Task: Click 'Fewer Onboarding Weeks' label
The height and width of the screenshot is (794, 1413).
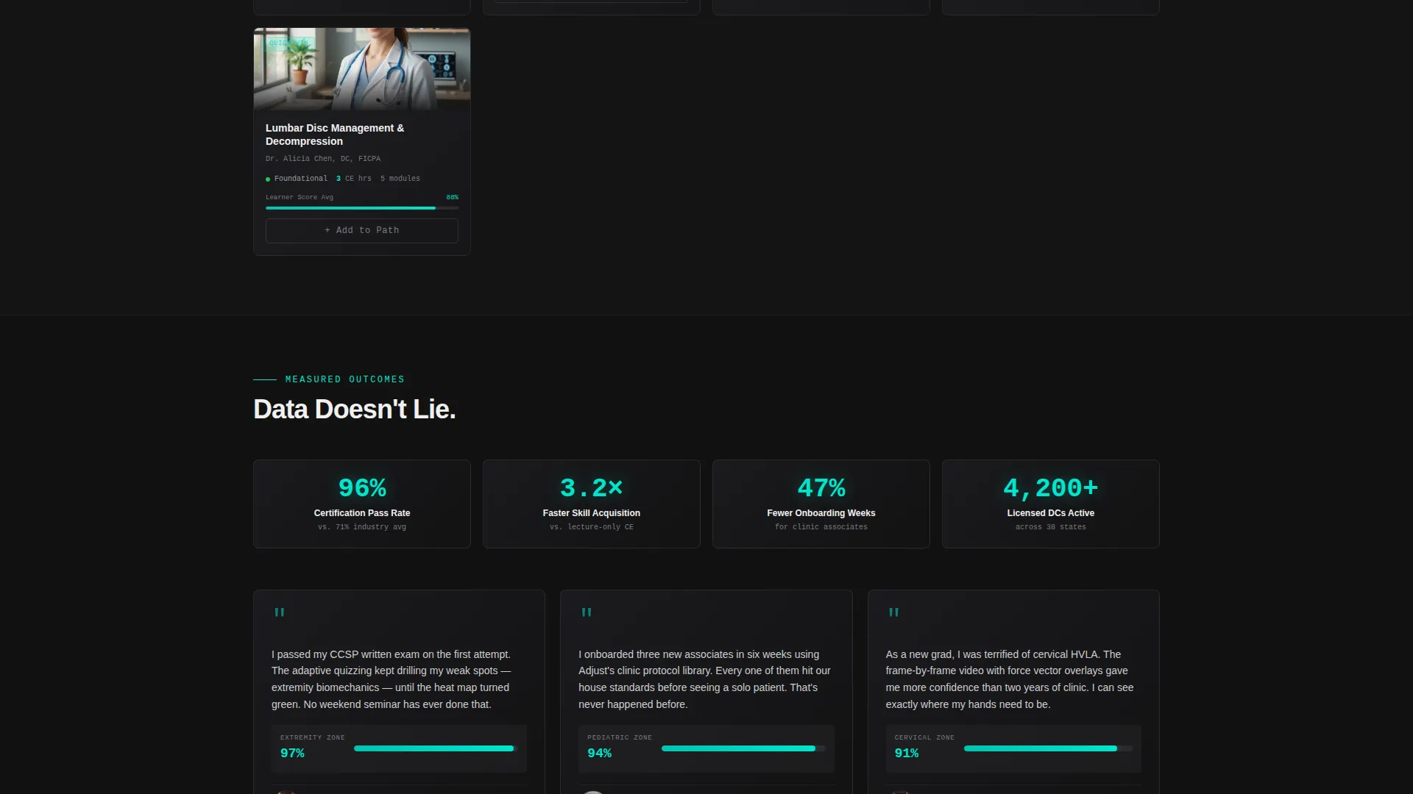Action: (x=821, y=513)
